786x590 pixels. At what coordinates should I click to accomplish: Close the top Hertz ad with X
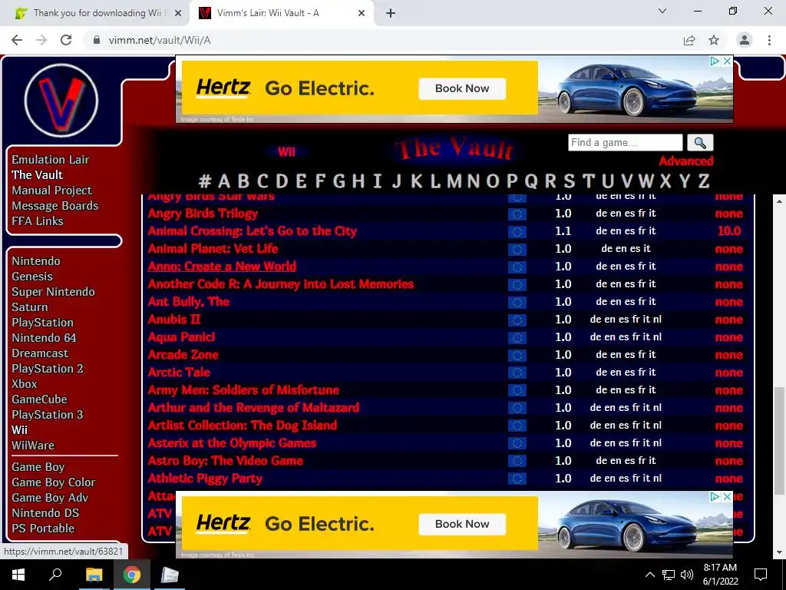[727, 61]
